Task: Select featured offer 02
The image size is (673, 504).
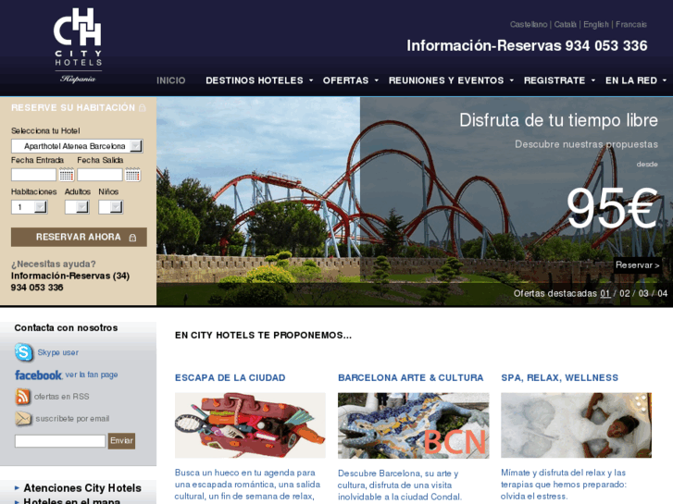Action: (x=625, y=293)
